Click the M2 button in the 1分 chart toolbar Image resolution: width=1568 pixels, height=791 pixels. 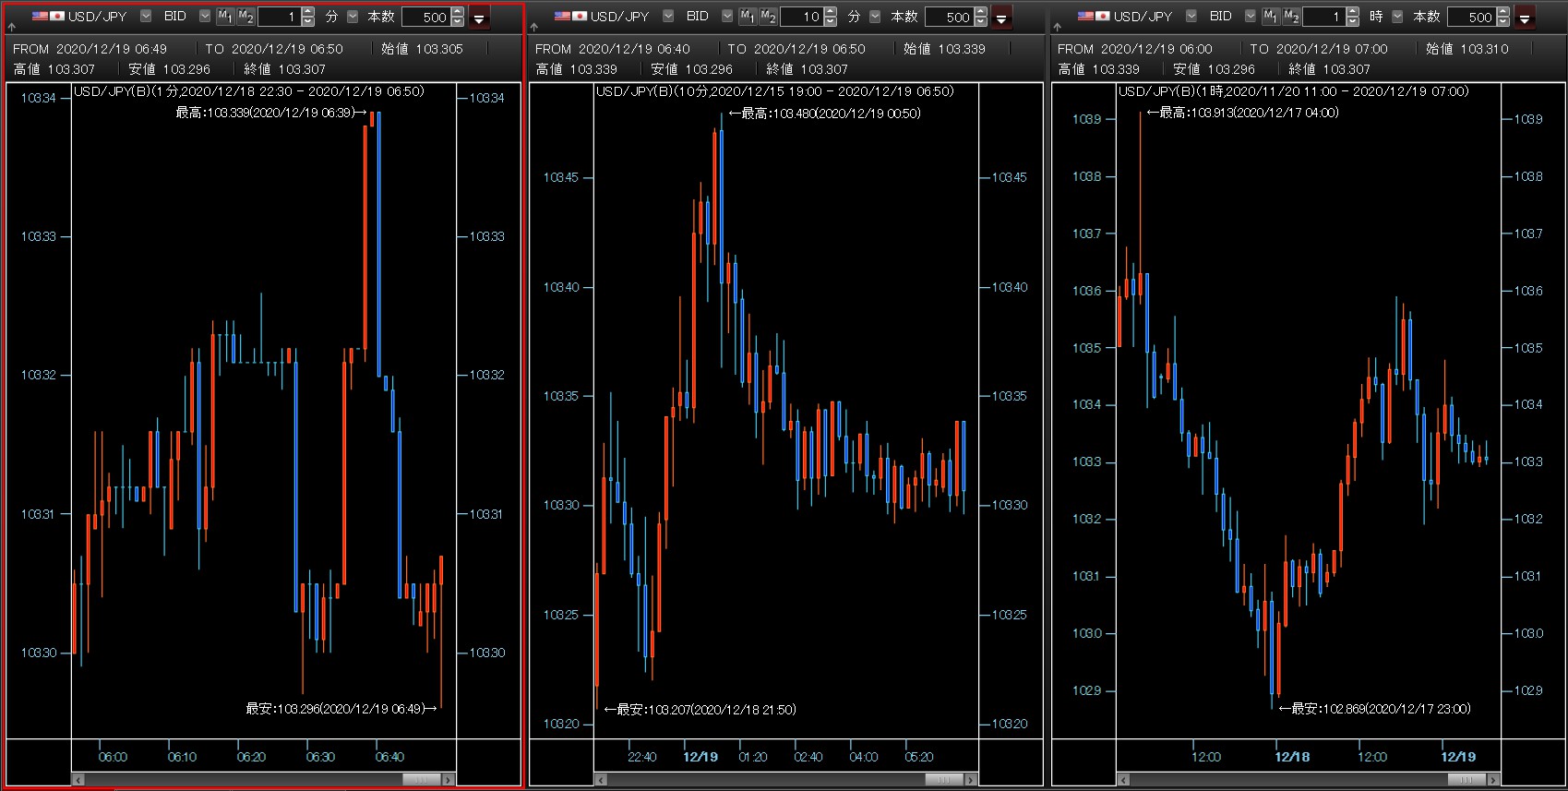tap(245, 17)
